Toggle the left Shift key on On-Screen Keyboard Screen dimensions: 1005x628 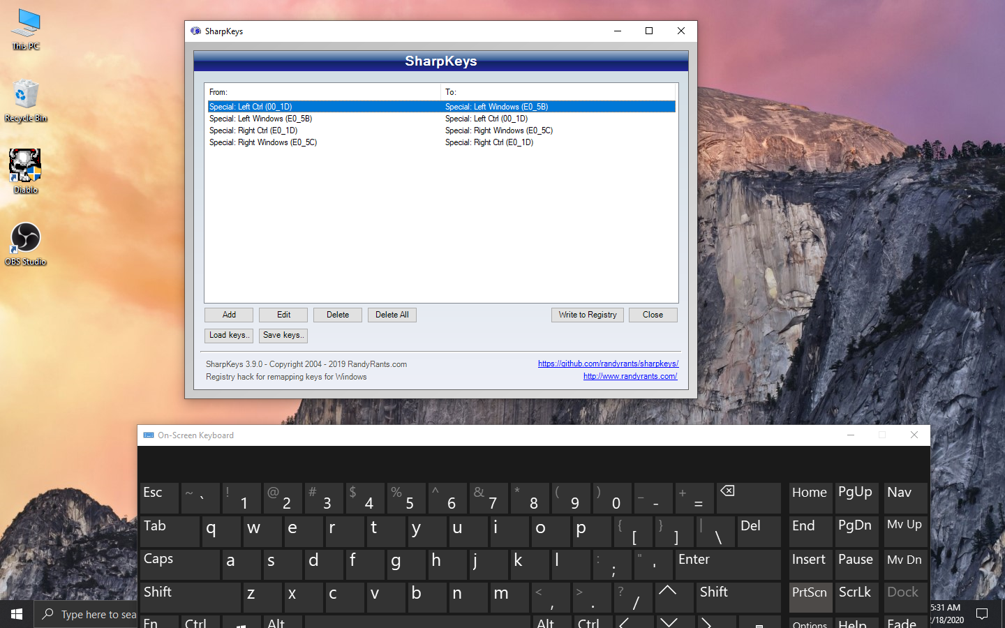coord(191,597)
